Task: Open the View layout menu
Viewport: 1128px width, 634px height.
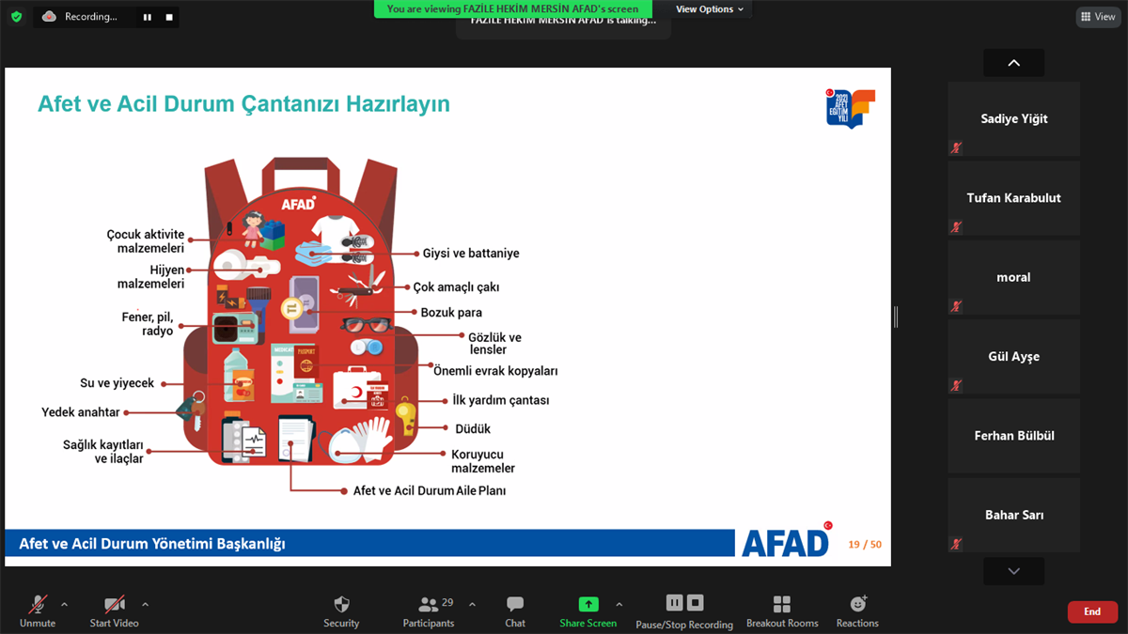Action: point(1098,17)
